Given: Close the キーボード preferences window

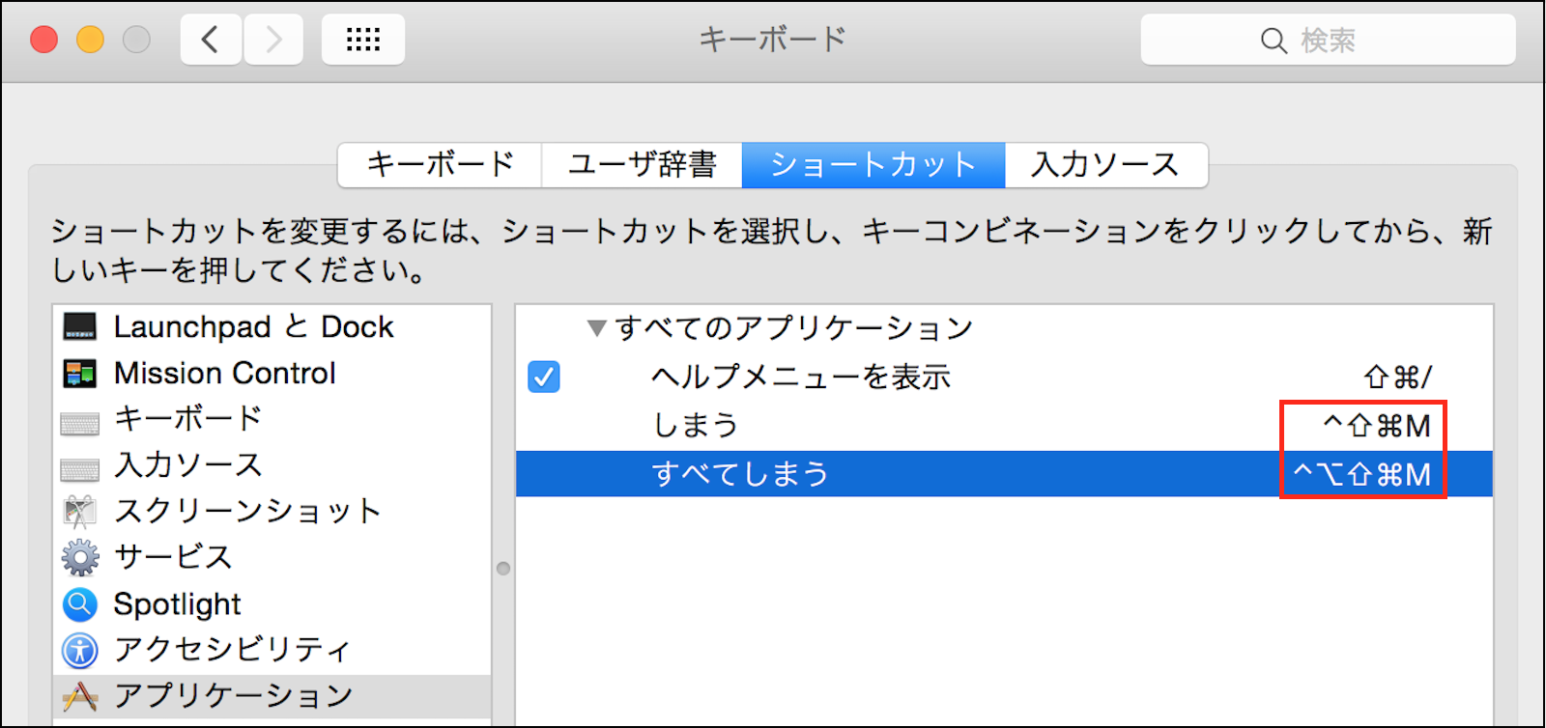Looking at the screenshot, I should [44, 40].
